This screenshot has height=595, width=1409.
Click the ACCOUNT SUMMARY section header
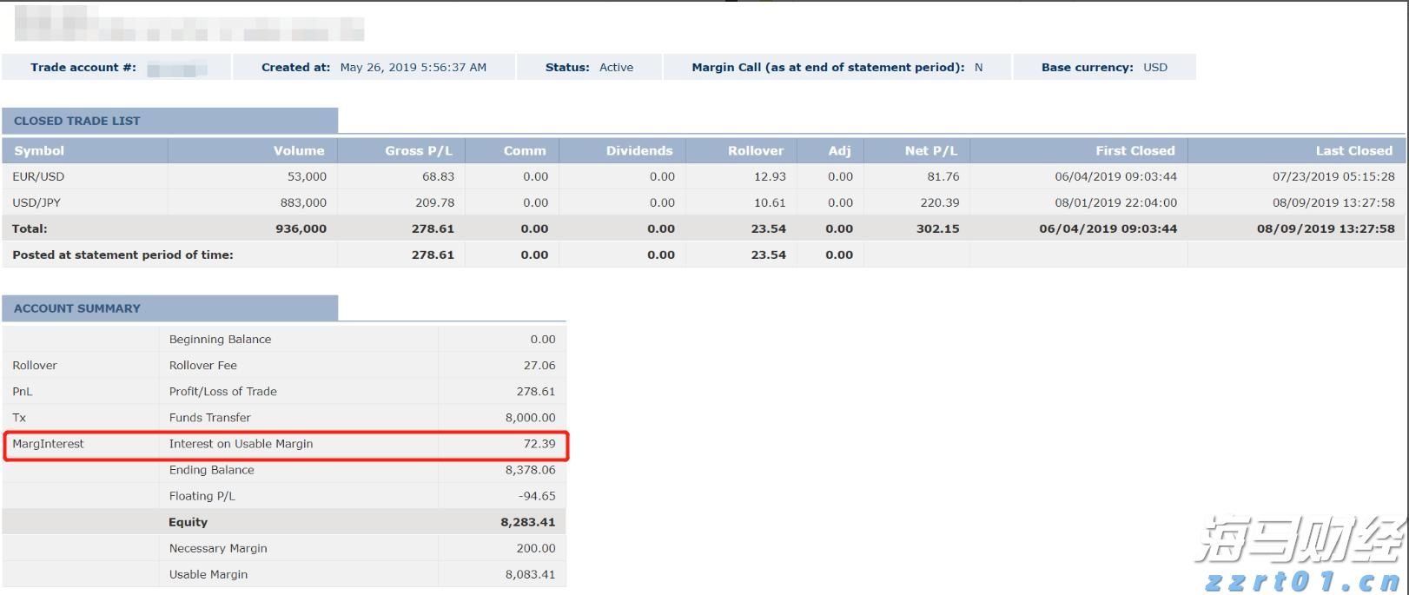77,308
